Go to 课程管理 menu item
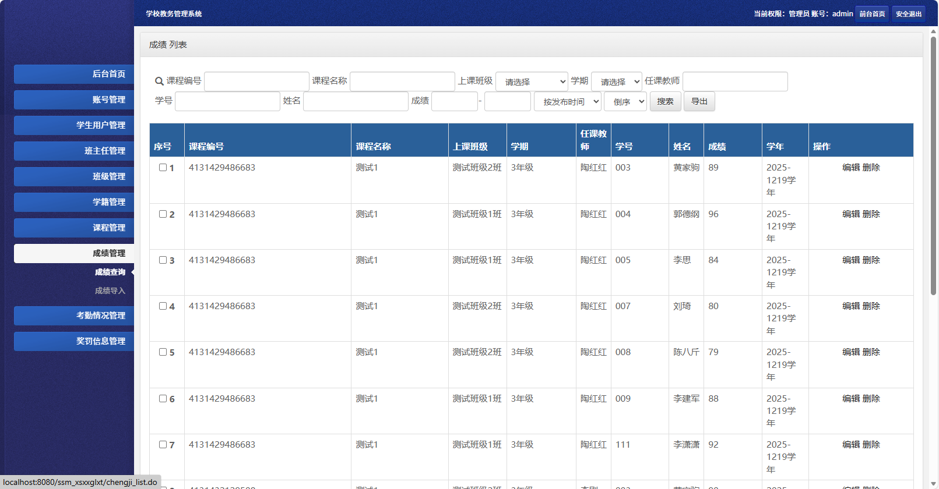Image resolution: width=939 pixels, height=489 pixels. click(x=74, y=228)
